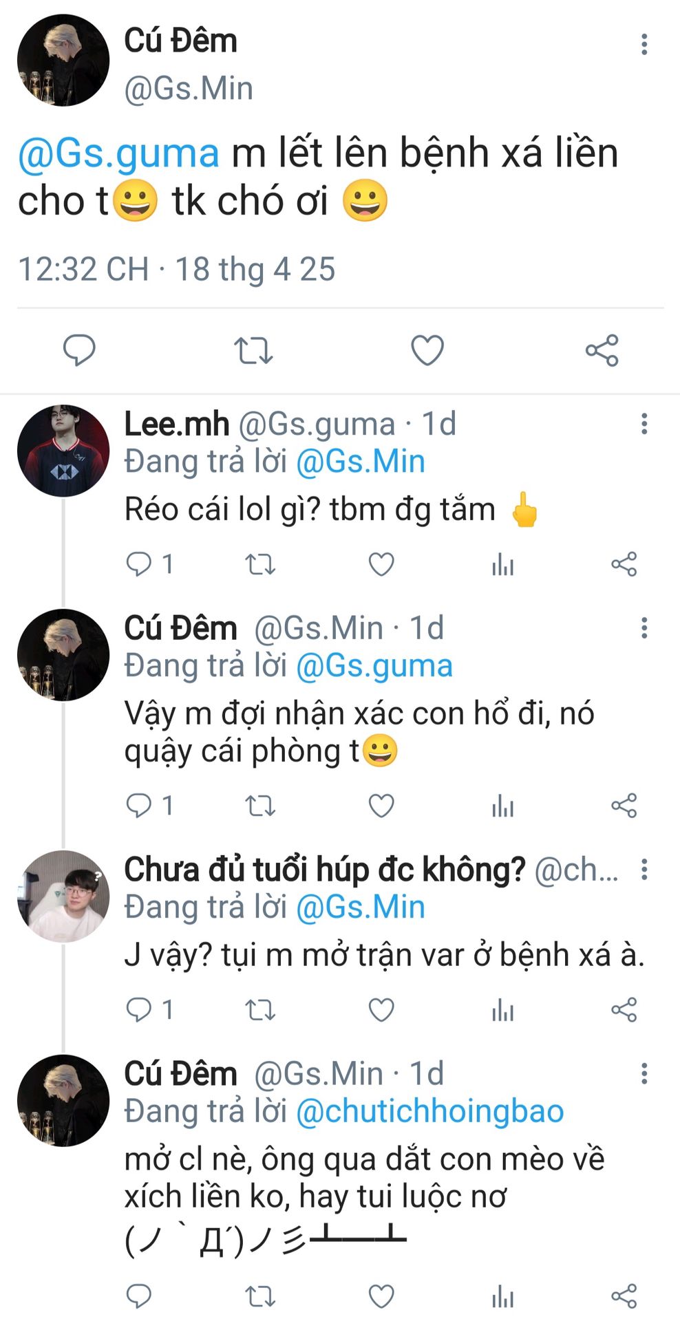The image size is (680, 1321).
Task: Open the @Gs.guma mention in main tweet
Action: click(x=118, y=153)
